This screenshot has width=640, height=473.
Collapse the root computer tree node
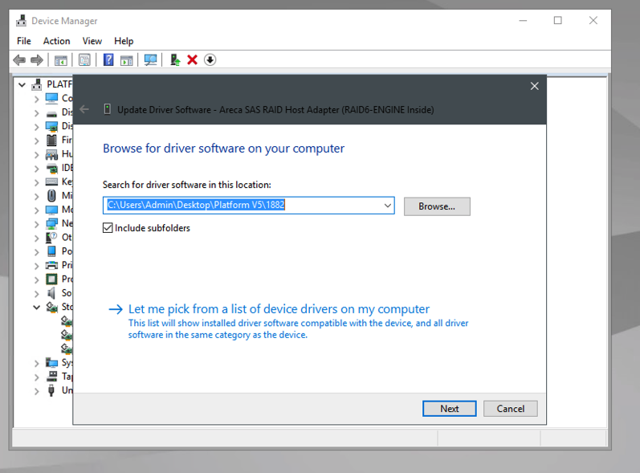point(22,84)
